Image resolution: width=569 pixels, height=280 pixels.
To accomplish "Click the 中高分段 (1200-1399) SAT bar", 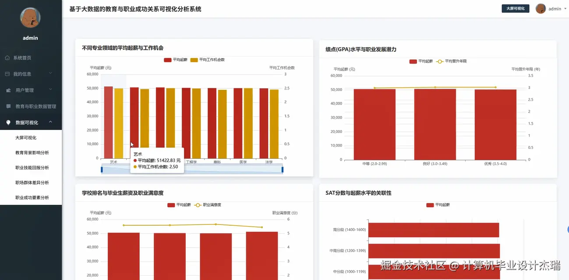I will 434,251.
